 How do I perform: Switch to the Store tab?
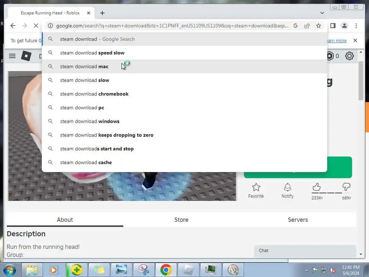coord(181,220)
